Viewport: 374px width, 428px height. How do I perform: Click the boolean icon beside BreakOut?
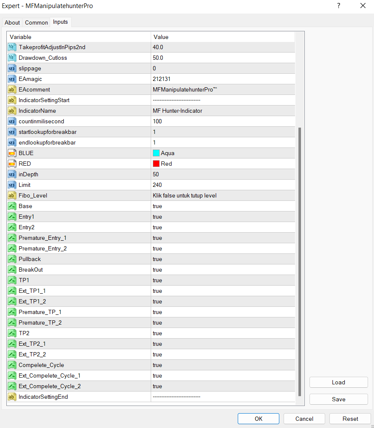point(12,270)
